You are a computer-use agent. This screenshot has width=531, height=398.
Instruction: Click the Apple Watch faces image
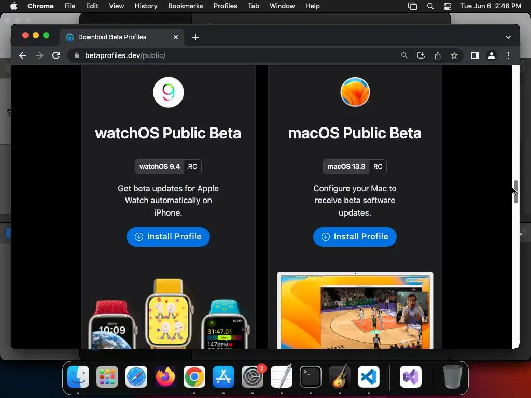(x=169, y=314)
